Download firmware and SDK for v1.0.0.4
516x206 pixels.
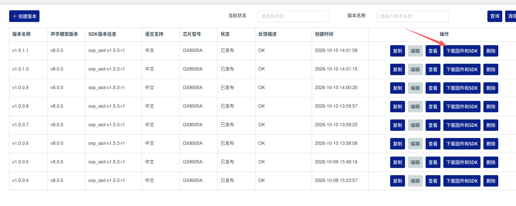pos(462,181)
